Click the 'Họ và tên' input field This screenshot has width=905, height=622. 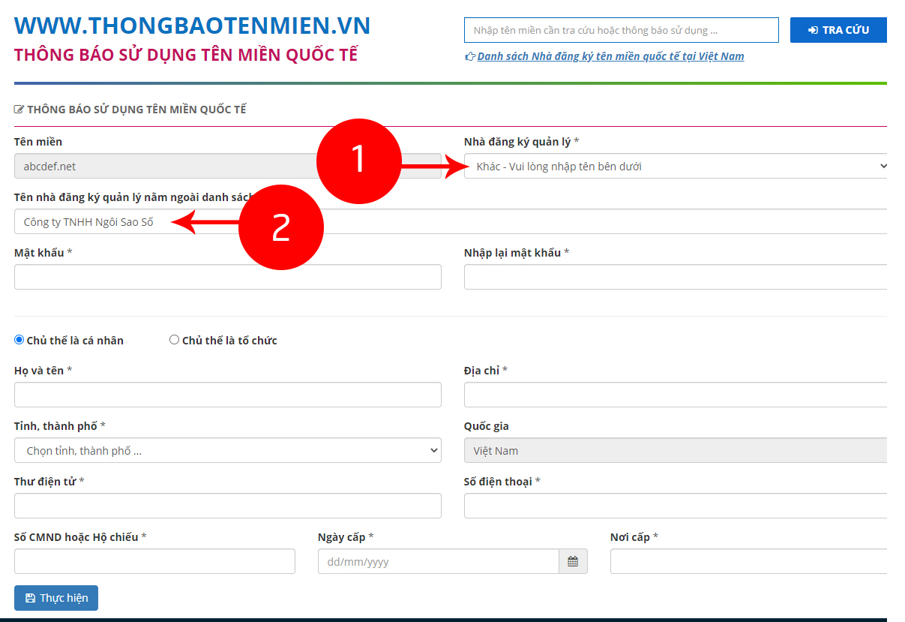click(x=227, y=395)
